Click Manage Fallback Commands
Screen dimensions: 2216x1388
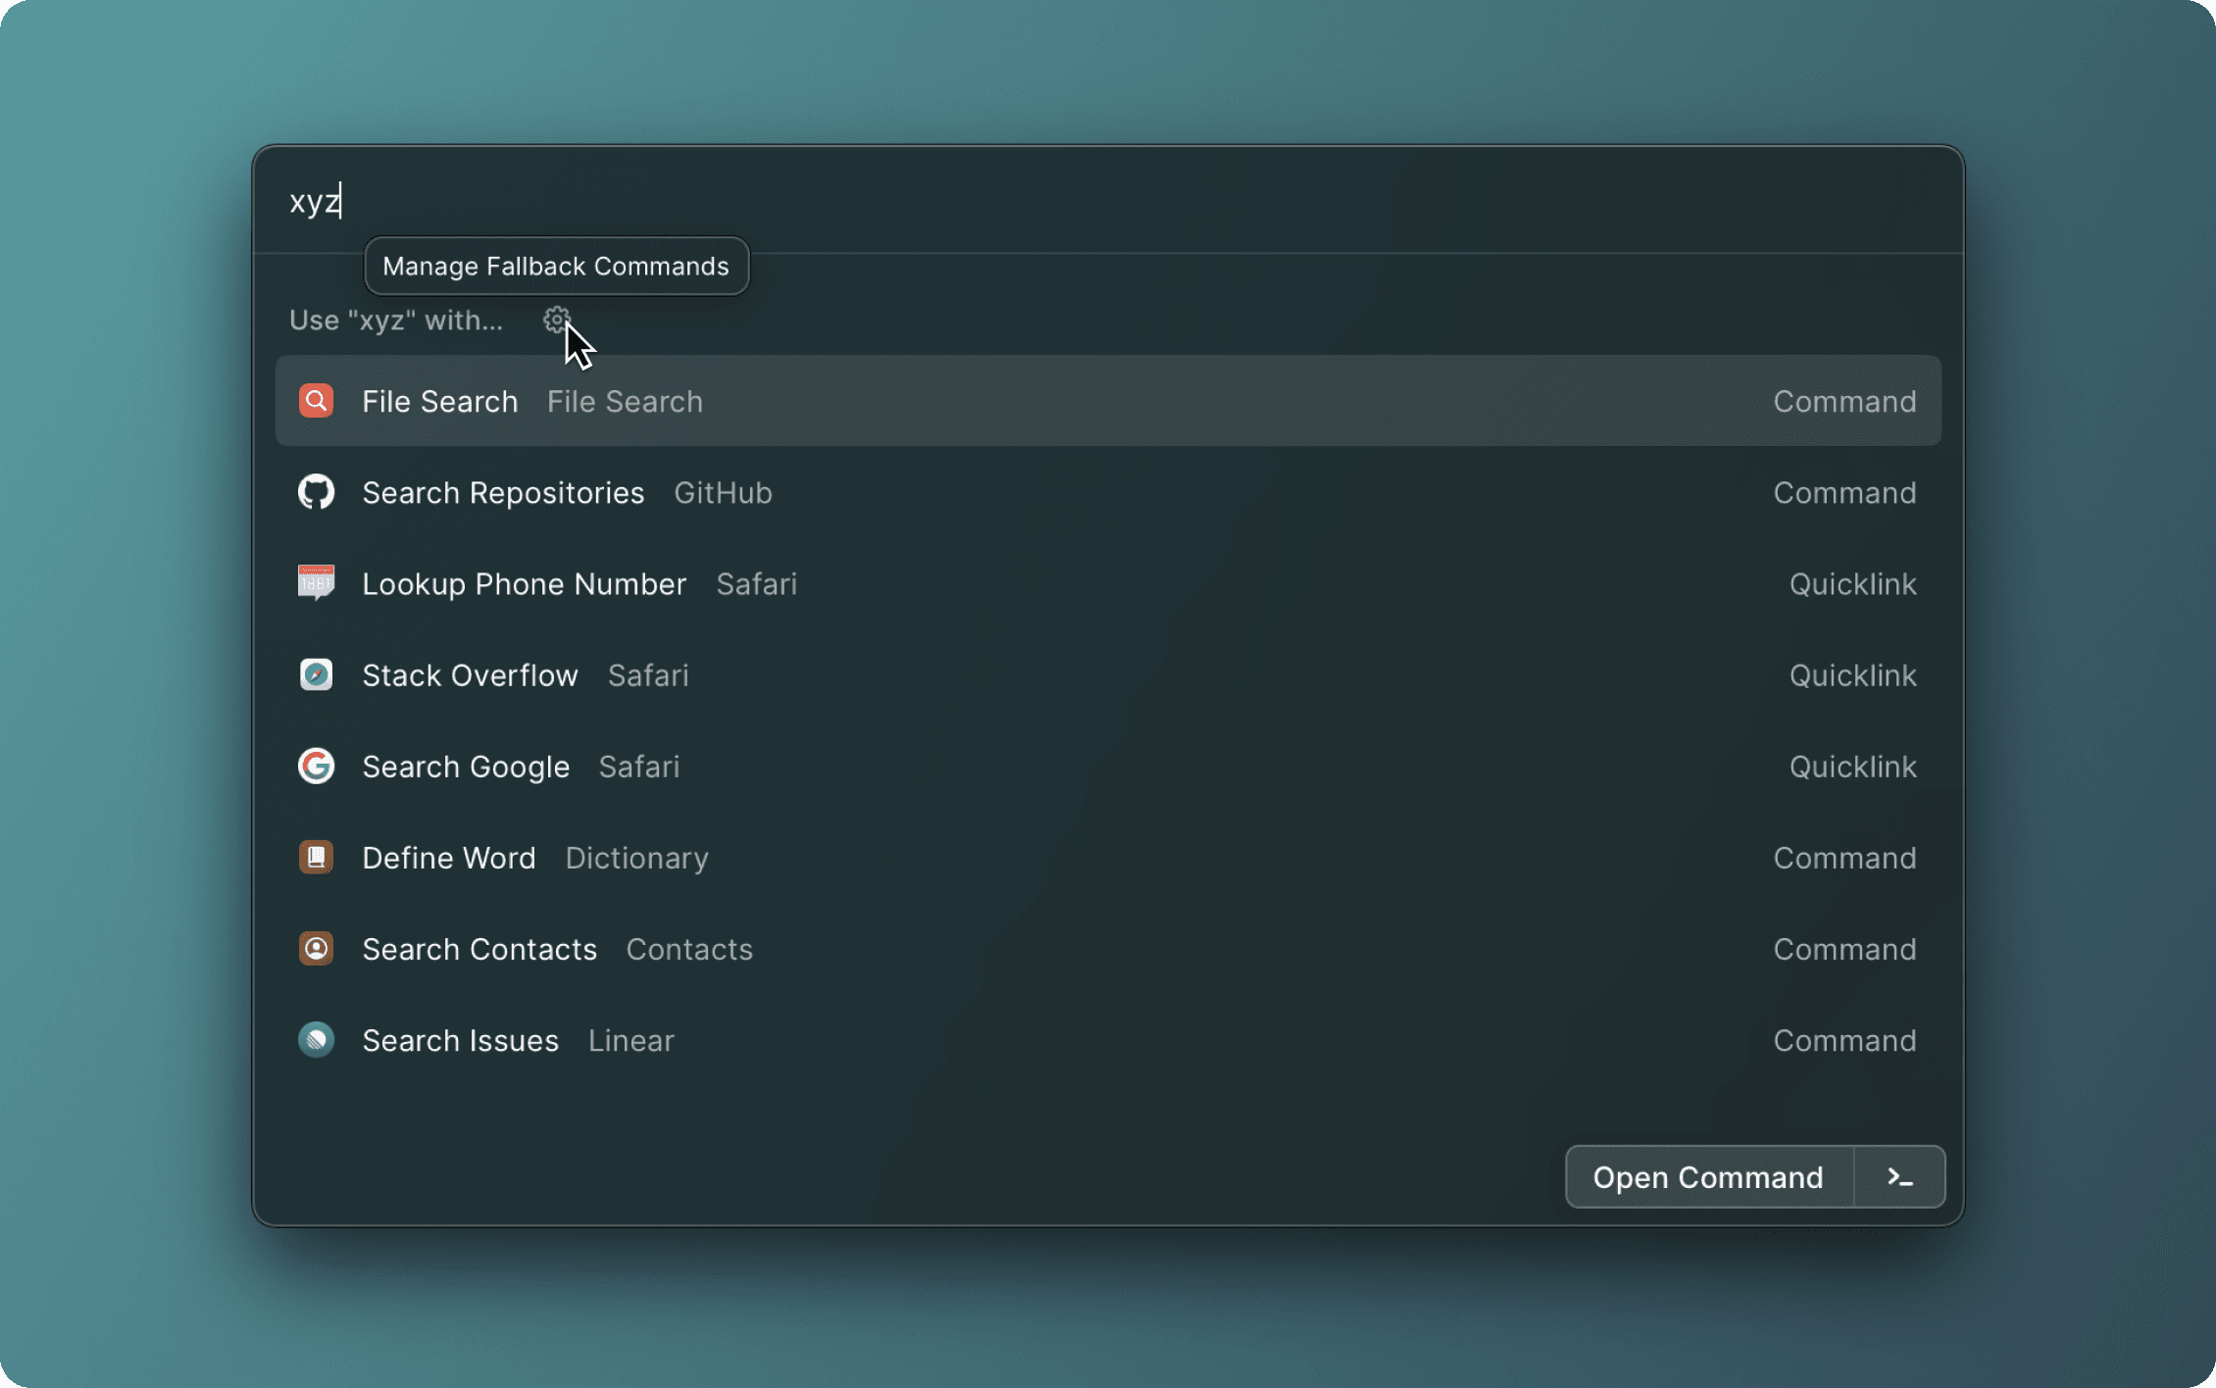556,266
